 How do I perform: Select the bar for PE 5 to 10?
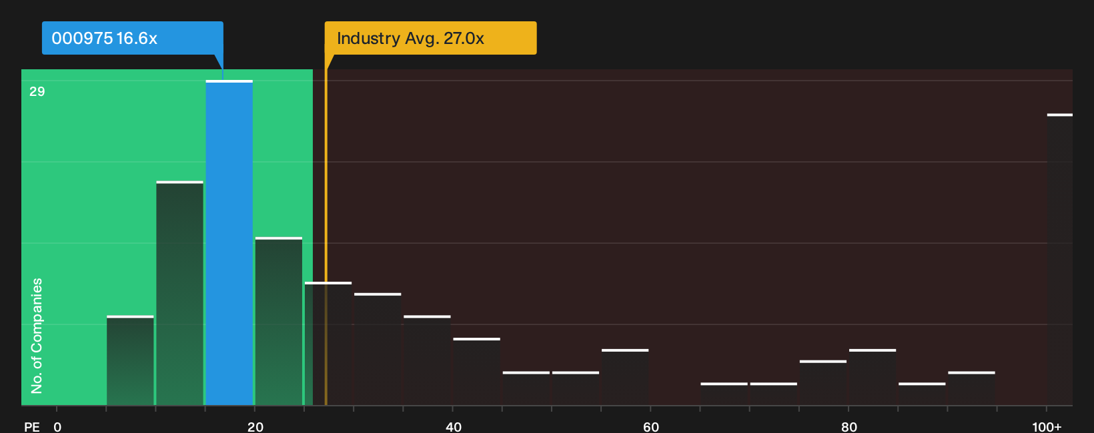point(130,360)
